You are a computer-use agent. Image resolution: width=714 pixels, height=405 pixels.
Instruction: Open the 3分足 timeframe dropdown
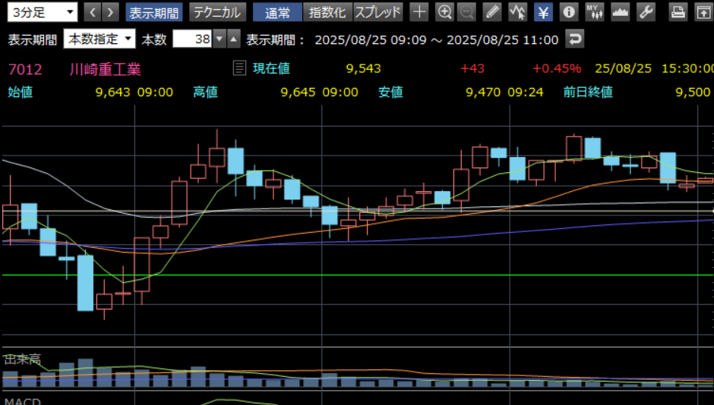click(x=42, y=12)
